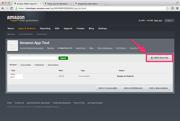180x121 pixels.
Task: Open the Settings navigation item
Action: (102, 29)
